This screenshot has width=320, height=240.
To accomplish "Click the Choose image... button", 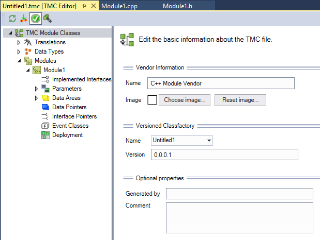I will pos(185,100).
